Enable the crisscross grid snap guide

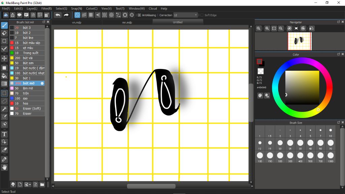[x=91, y=15]
